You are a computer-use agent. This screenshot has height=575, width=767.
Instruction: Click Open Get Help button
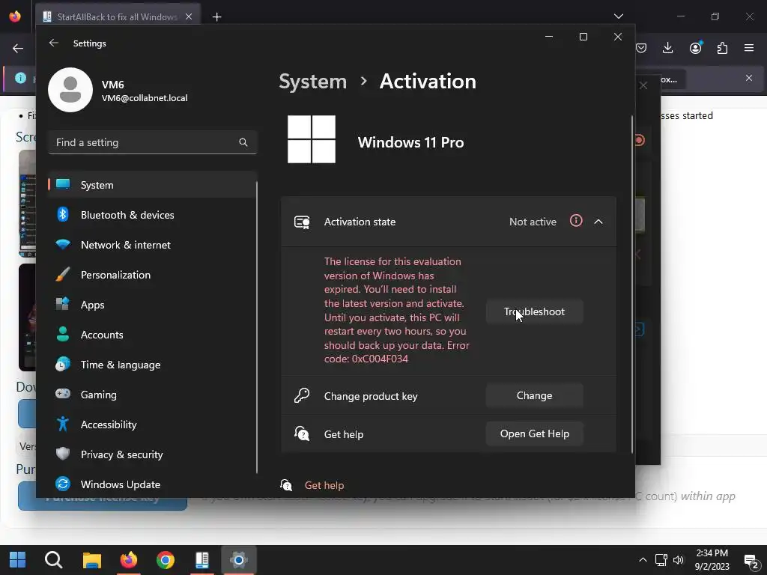pos(534,433)
